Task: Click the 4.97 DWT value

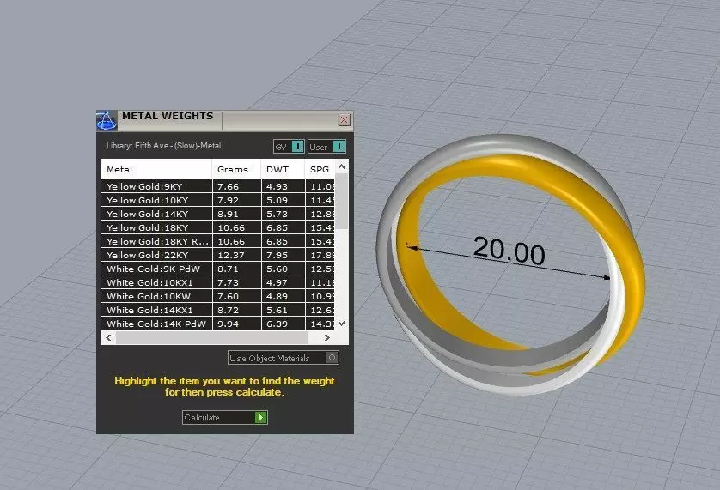Action: (277, 283)
